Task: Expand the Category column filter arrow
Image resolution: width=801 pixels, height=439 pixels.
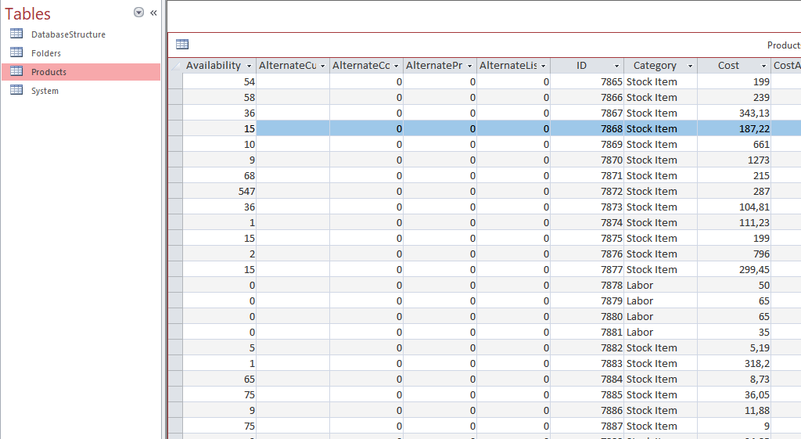Action: 689,67
